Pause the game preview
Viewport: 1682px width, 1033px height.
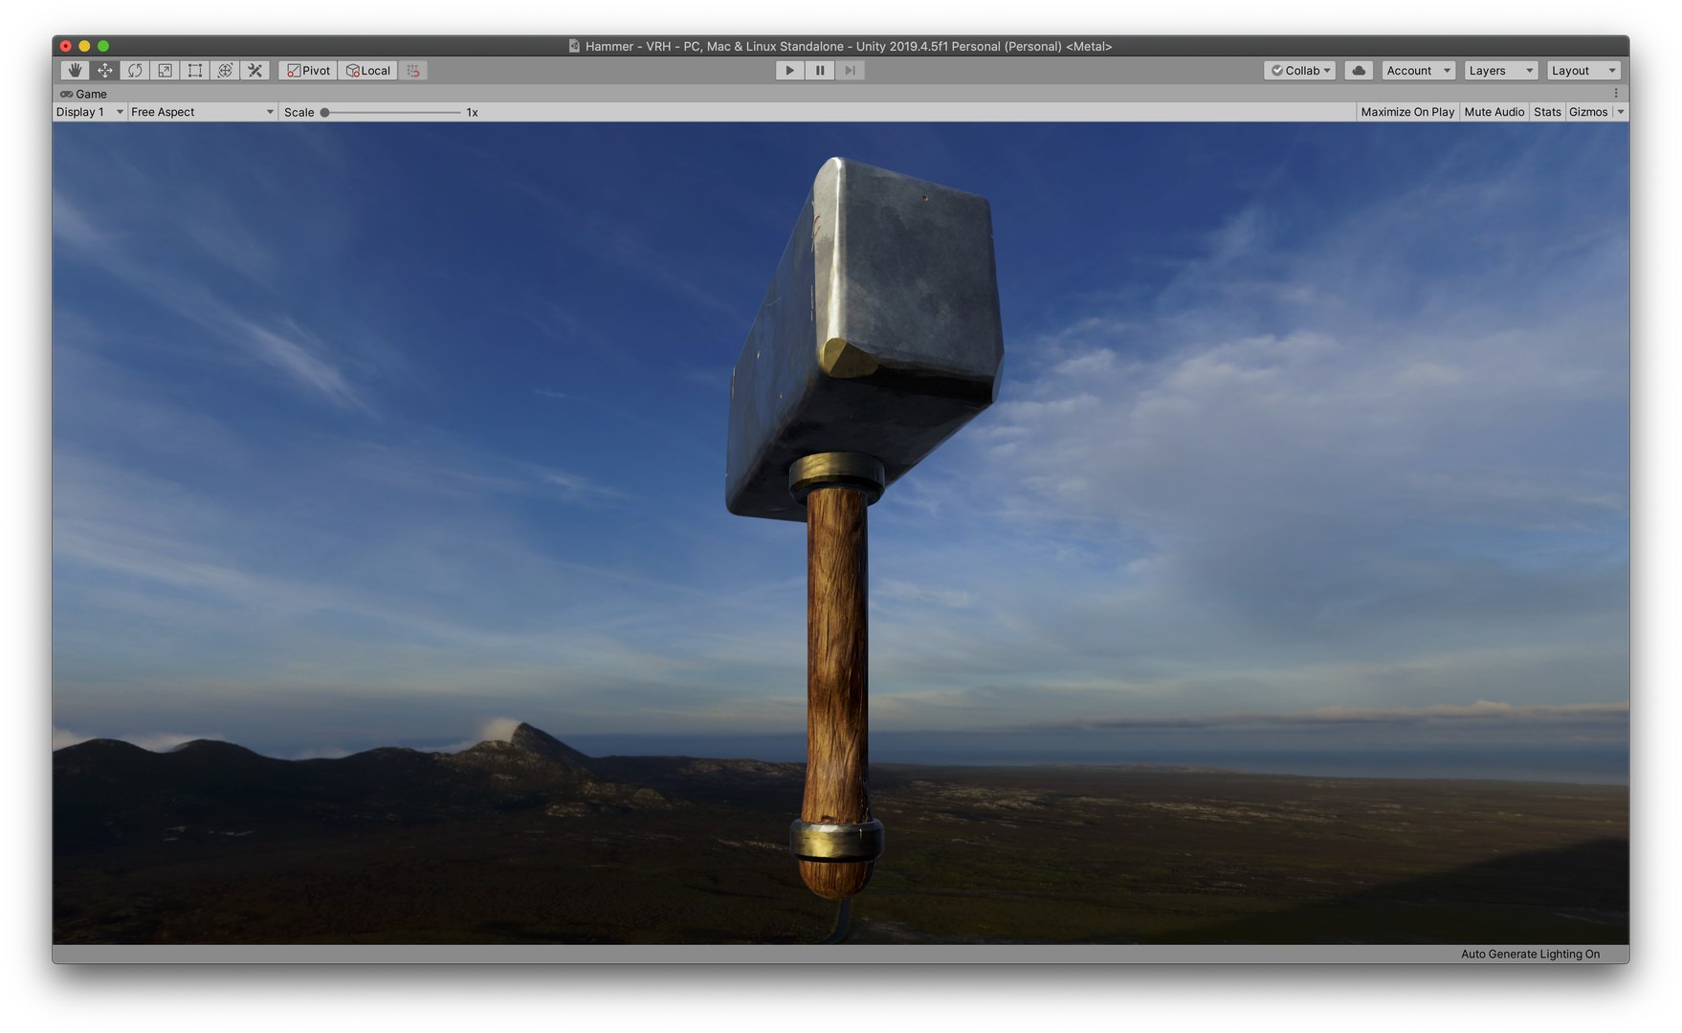coord(820,71)
